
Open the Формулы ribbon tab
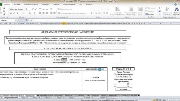tap(46, 4)
